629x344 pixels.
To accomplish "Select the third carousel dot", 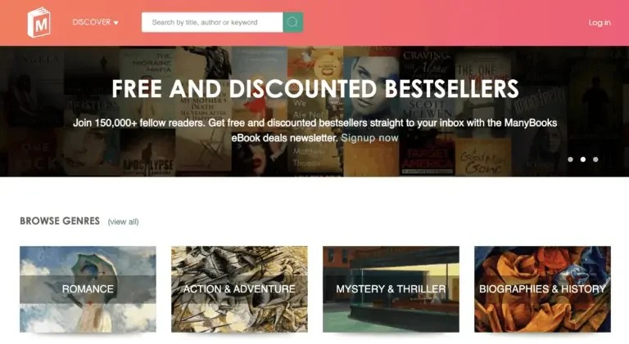I will coord(595,159).
